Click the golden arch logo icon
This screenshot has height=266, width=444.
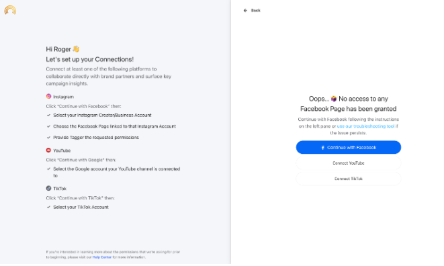point(10,10)
